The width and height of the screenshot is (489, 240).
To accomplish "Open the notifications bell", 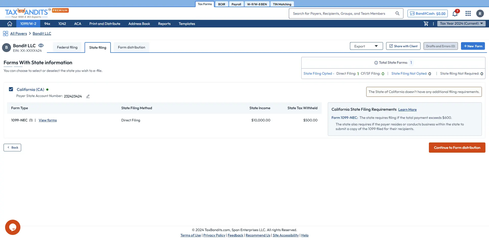I will (x=455, y=13).
